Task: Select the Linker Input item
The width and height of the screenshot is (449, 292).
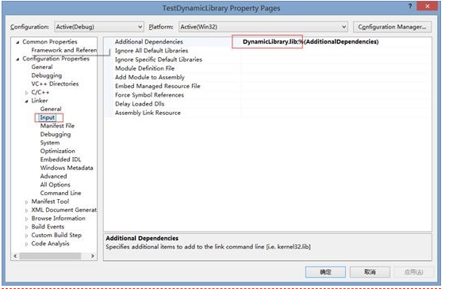Action: [x=48, y=117]
